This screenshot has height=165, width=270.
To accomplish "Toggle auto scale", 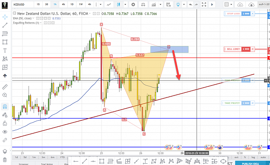I will 263,157.
